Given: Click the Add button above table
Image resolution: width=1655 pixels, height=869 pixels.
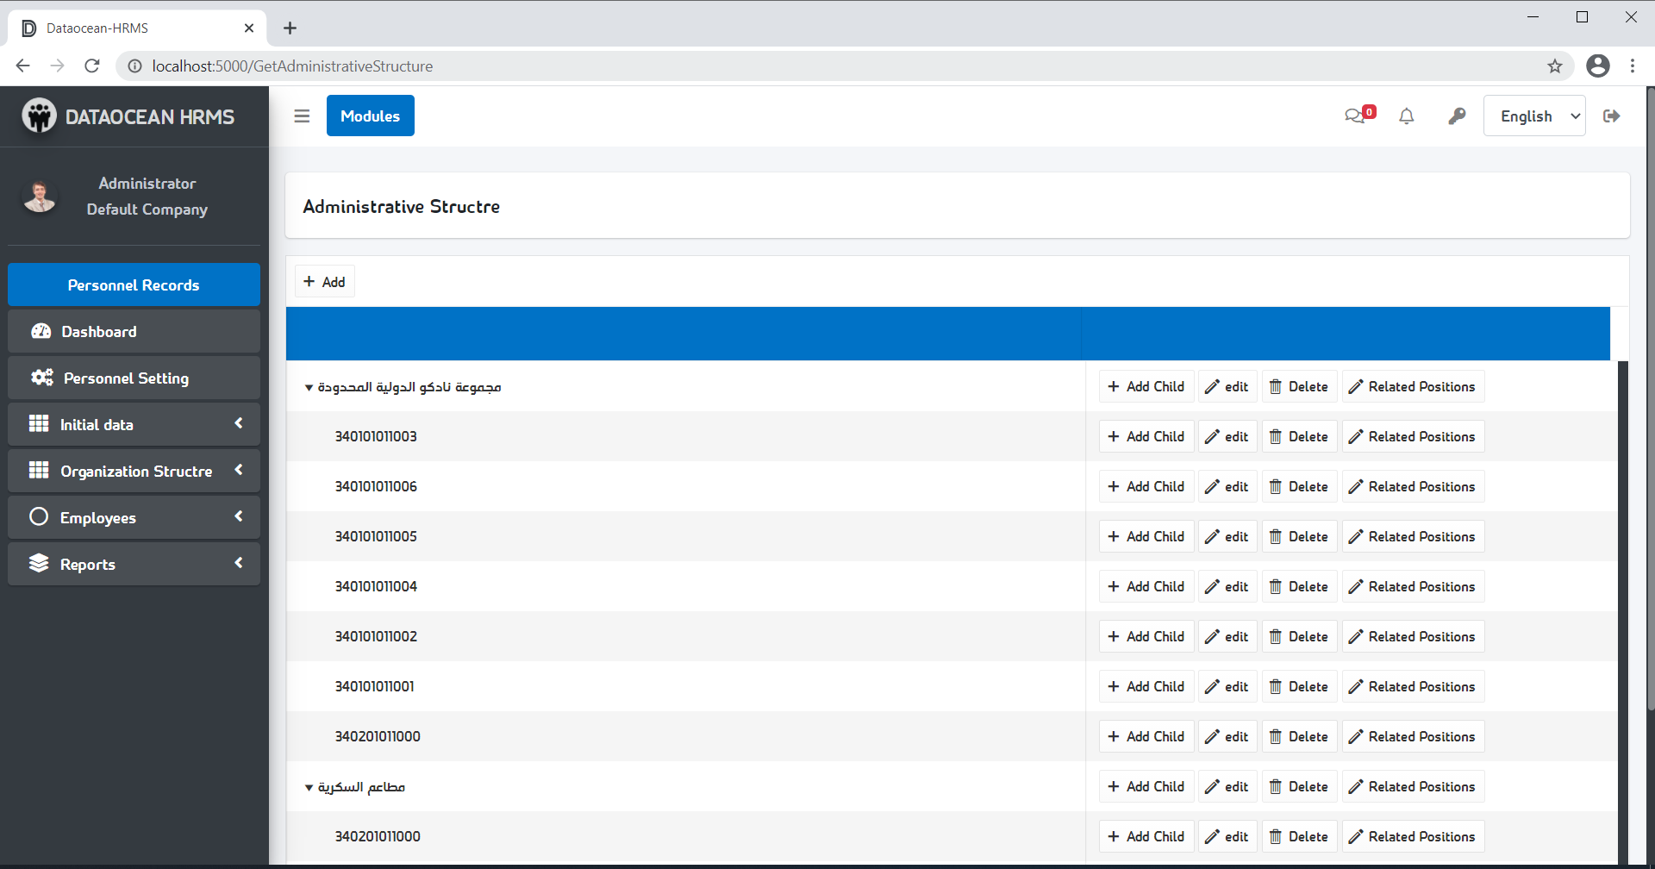Looking at the screenshot, I should [325, 282].
